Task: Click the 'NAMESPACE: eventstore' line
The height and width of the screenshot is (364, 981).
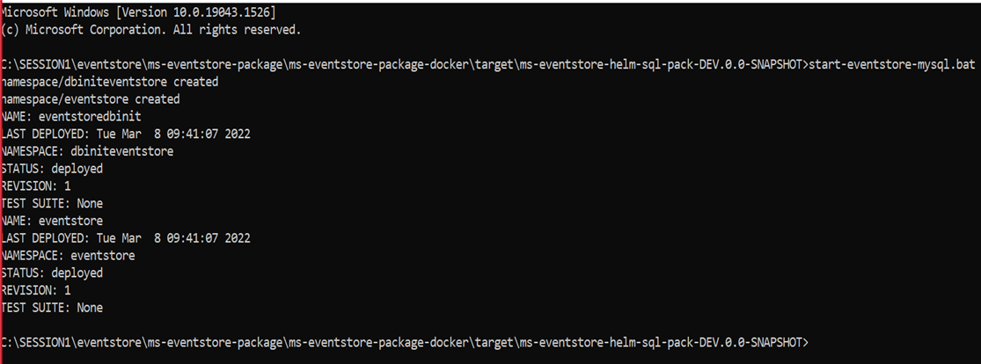Action: point(68,256)
